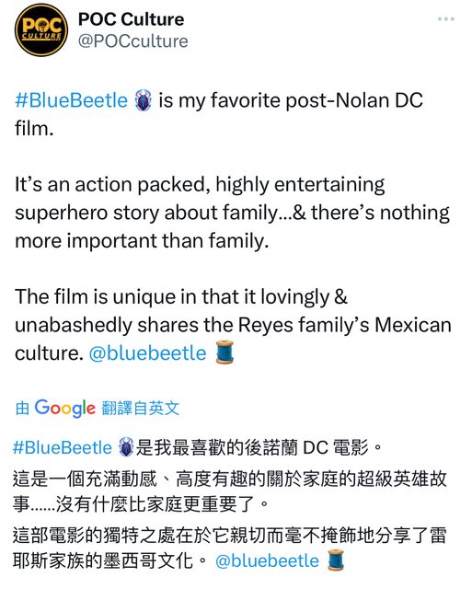Open the three-dot more options menu

(x=445, y=18)
